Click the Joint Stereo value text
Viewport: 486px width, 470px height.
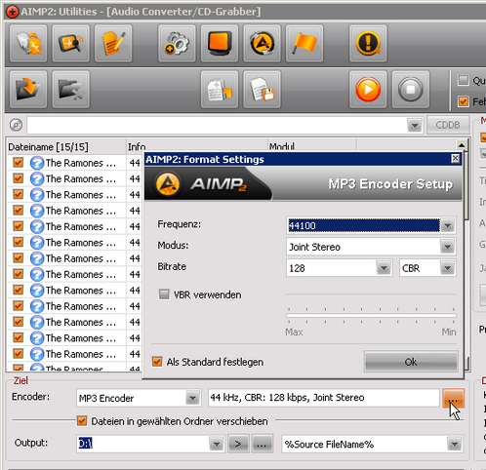coord(315,247)
